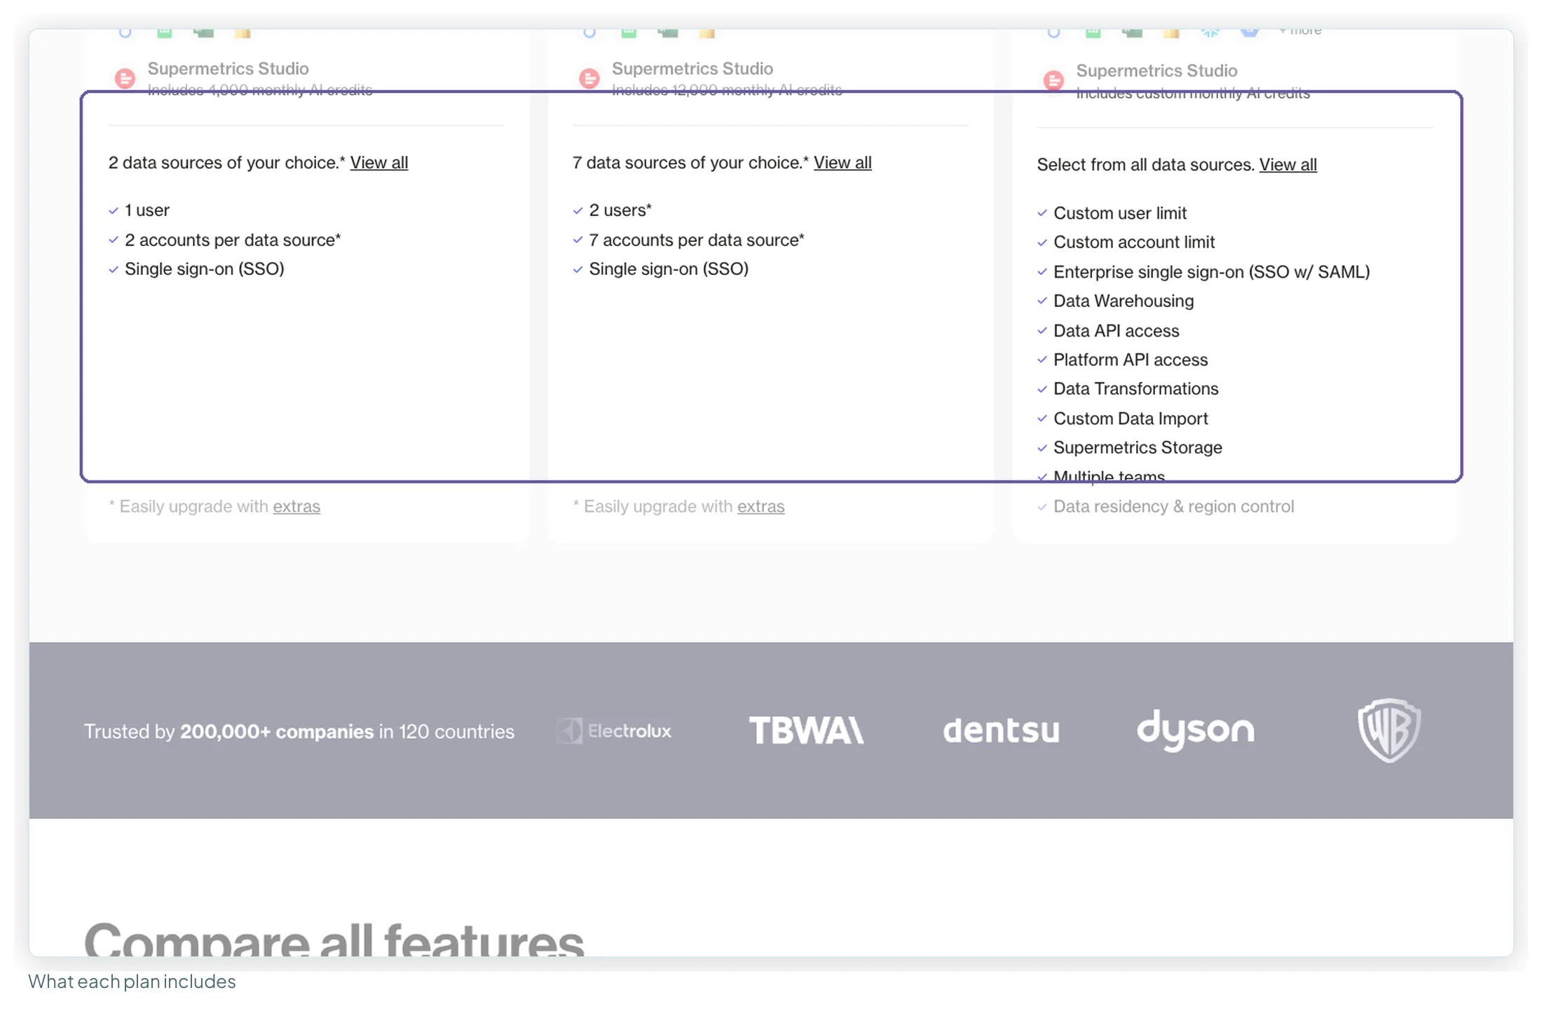This screenshot has height=1009, width=1542.
Task: Click the Supermetrics Studio icon with custom credits
Action: coord(1053,81)
